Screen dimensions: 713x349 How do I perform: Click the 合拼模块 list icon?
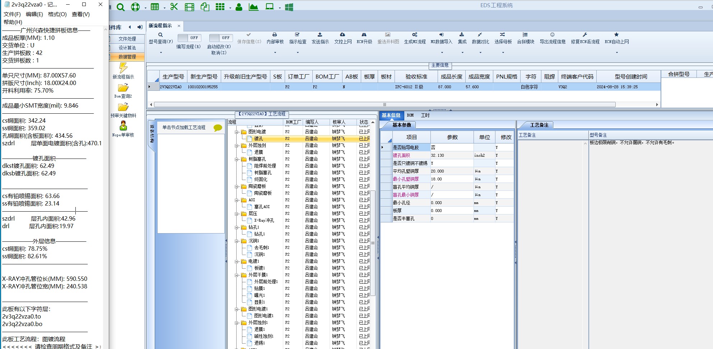coord(525,35)
